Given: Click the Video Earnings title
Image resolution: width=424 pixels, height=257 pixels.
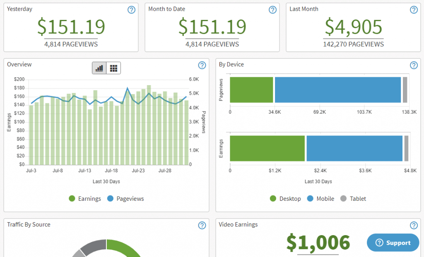Looking at the screenshot, I should (x=238, y=225).
